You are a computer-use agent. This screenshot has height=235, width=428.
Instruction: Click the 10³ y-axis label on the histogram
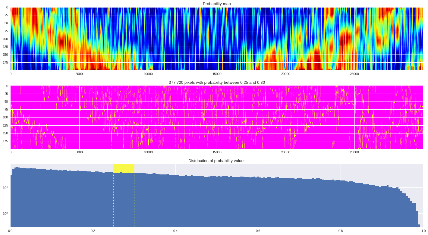[5, 214]
